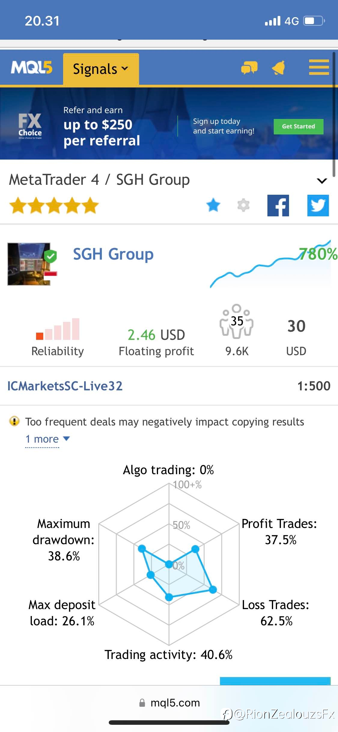Share signal via Twitter icon

pyautogui.click(x=318, y=206)
